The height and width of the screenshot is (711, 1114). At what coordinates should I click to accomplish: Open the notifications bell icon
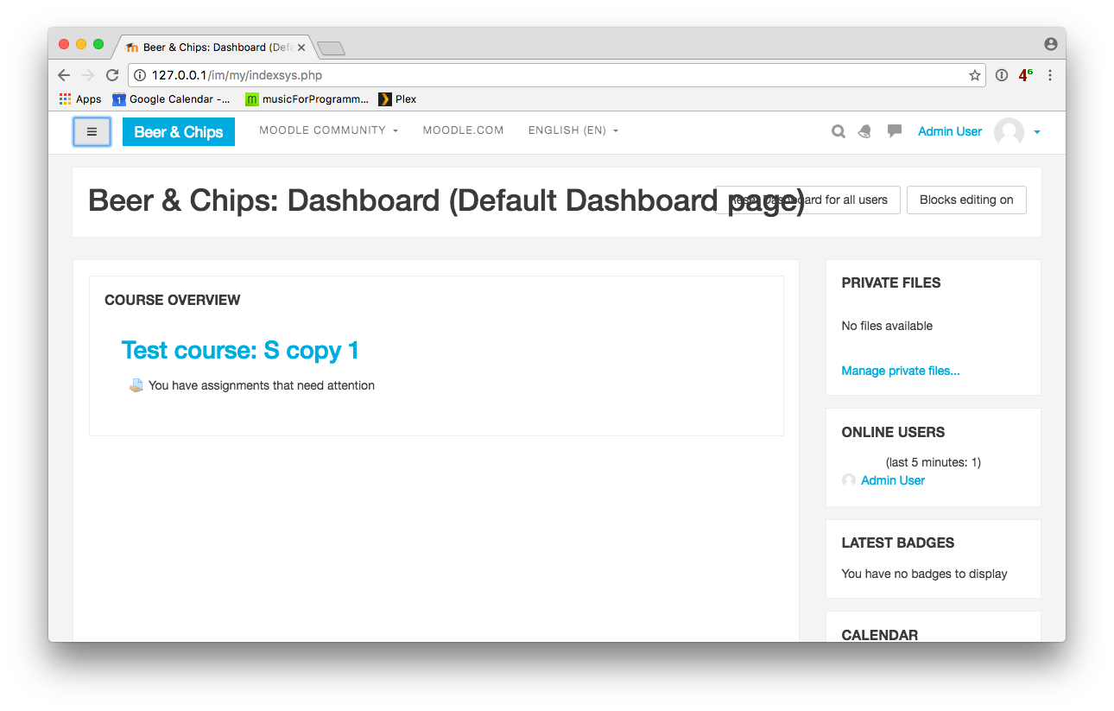tap(864, 131)
